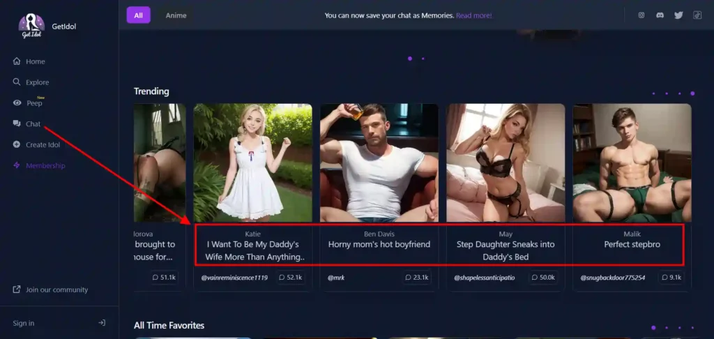This screenshot has width=714, height=339.
Task: Open profile @mrk
Action: coord(335,278)
